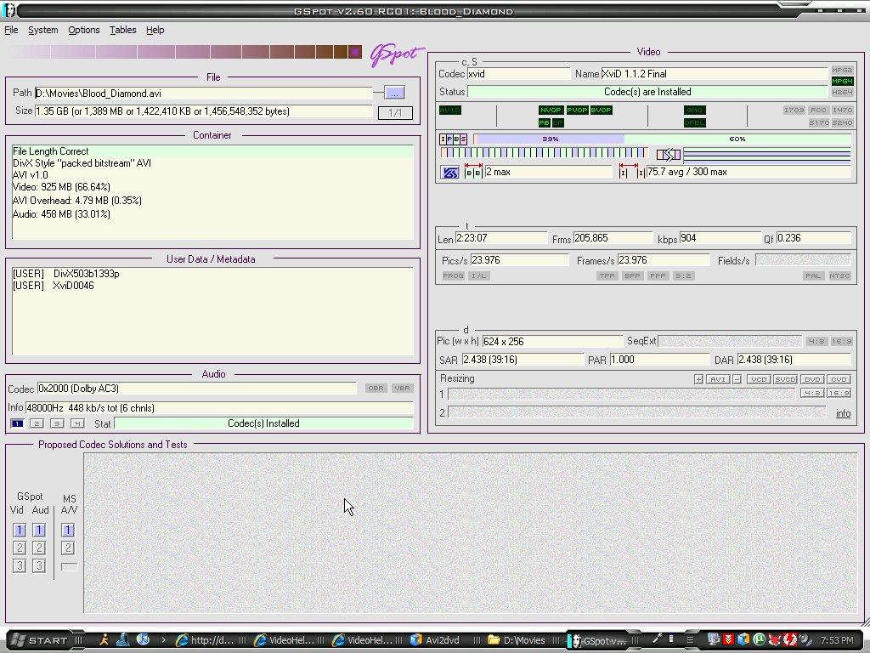Click the I-frame interval icon

point(631,172)
